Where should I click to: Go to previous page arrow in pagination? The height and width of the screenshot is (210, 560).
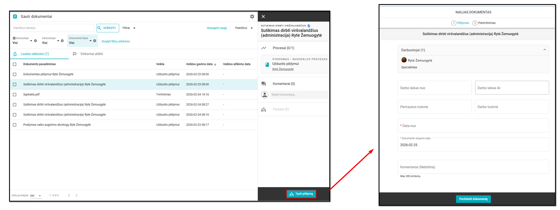(x=69, y=195)
